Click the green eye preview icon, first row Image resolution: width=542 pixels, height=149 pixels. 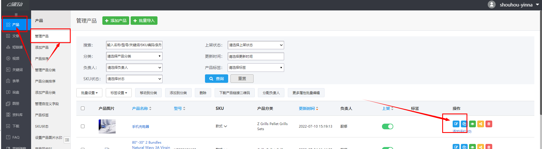pos(472,124)
